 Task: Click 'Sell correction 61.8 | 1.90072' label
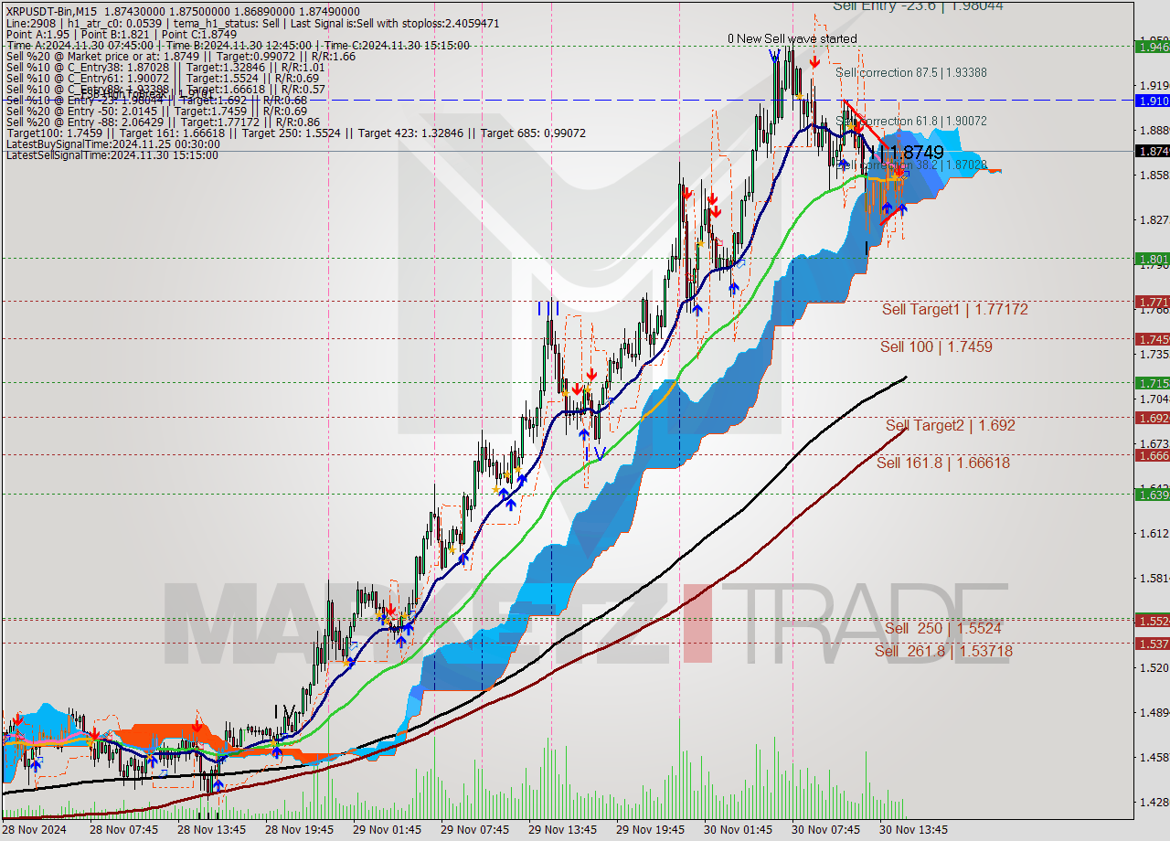910,121
